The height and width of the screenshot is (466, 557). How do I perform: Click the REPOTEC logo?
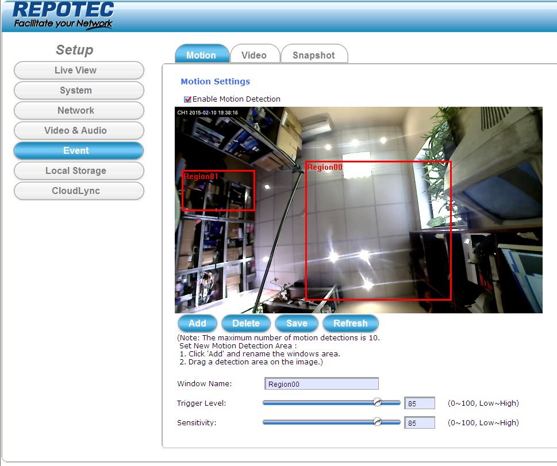pyautogui.click(x=63, y=15)
